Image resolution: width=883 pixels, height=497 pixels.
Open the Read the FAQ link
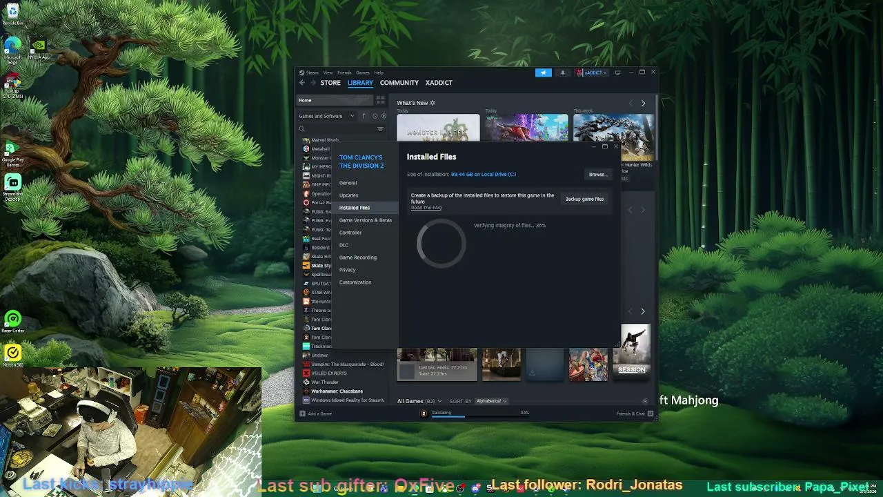426,208
